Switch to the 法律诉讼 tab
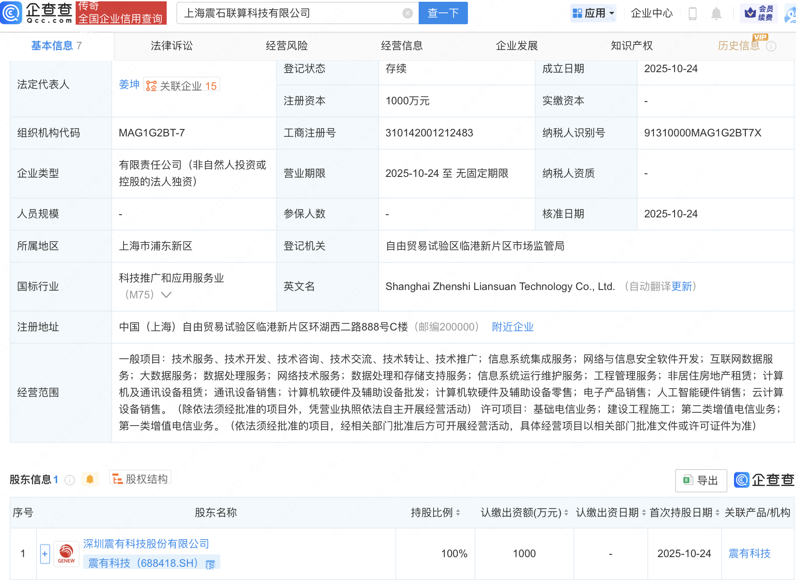The image size is (796, 580). (x=172, y=46)
